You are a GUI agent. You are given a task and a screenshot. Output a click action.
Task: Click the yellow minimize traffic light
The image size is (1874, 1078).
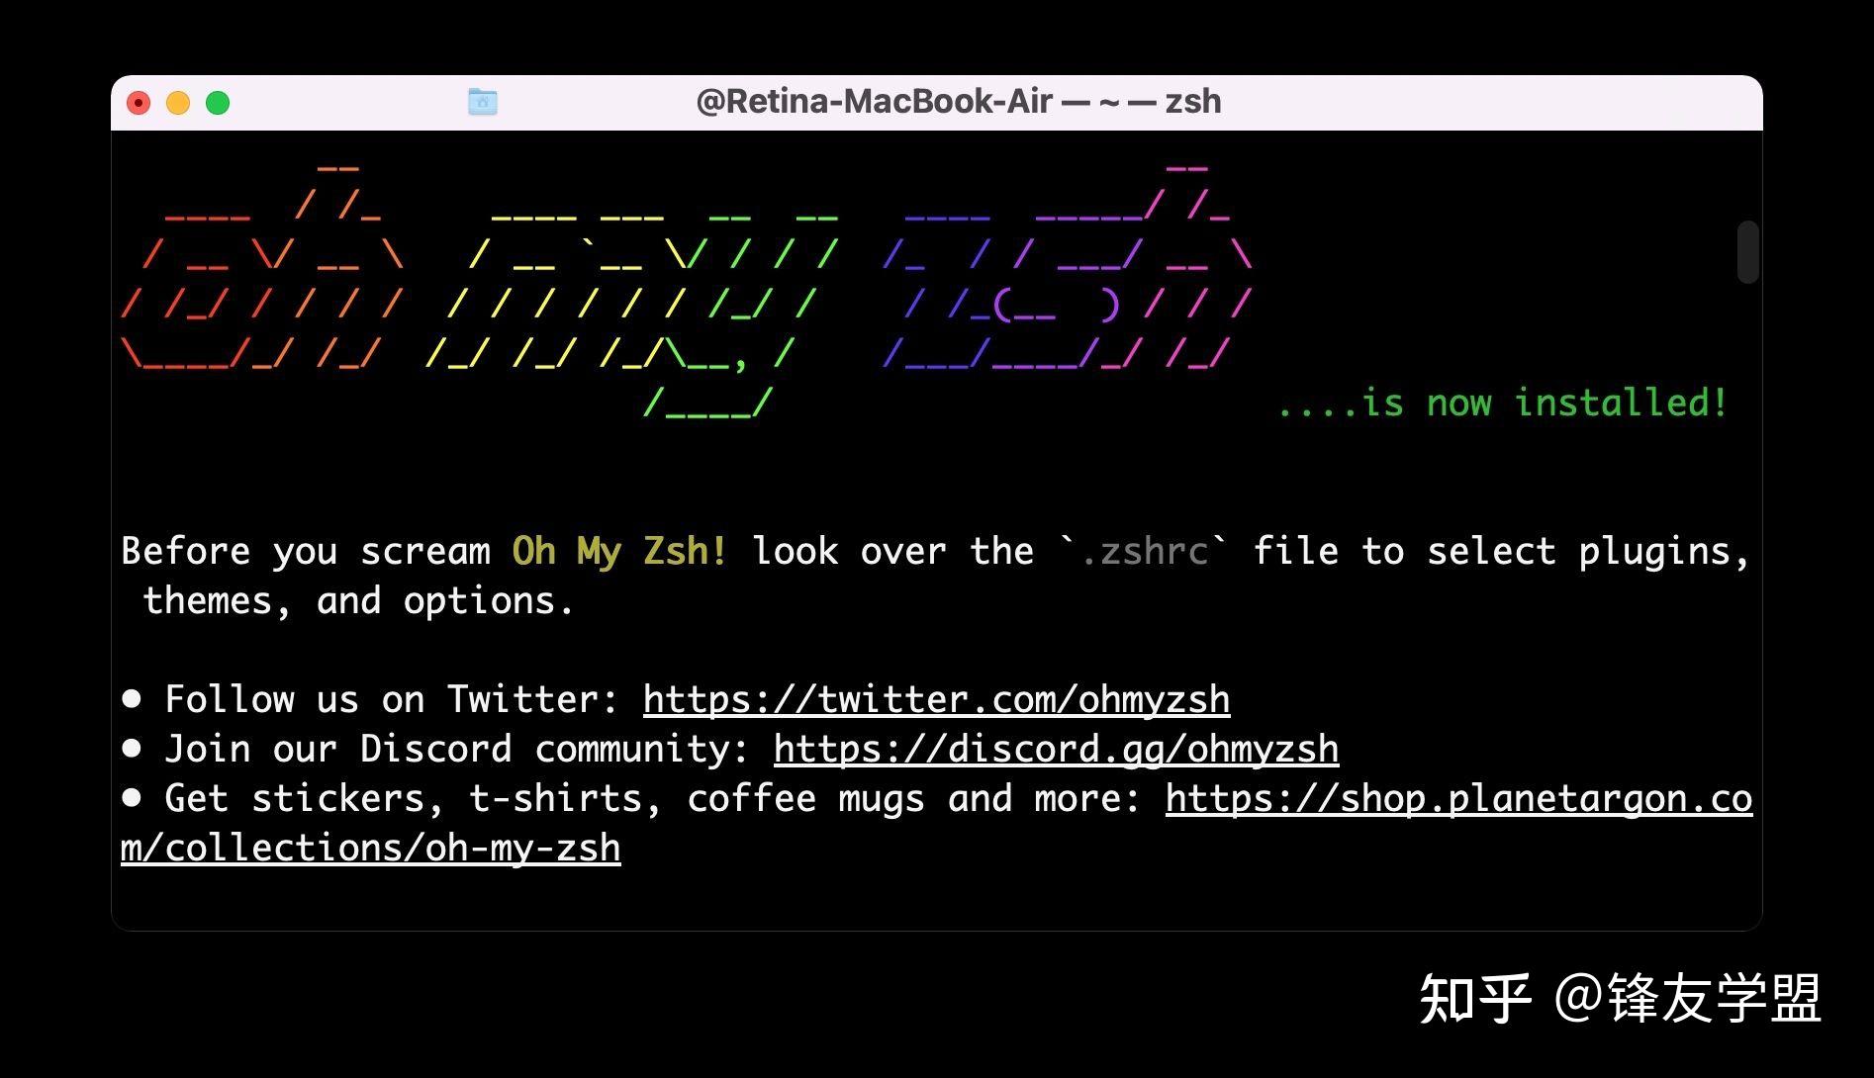tap(178, 102)
